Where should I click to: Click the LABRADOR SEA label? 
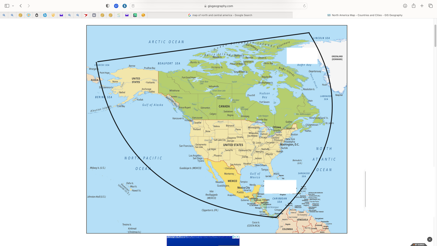(x=326, y=98)
